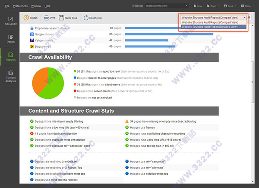Click the Google pages blue bar
Viewport: 259px width, 188px height.
click(x=169, y=34)
